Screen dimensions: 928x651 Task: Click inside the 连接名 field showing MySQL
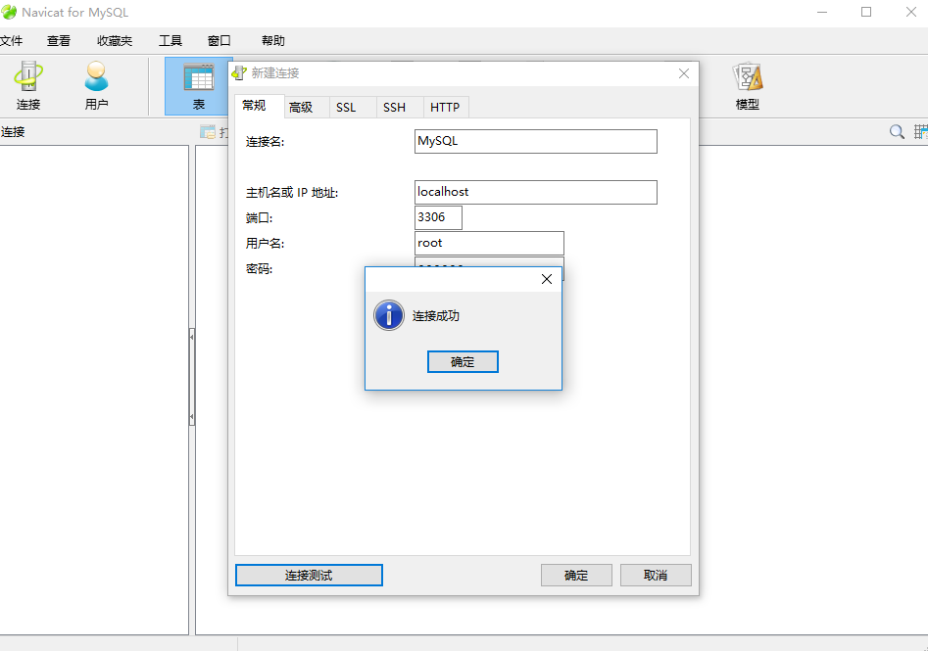click(x=535, y=141)
